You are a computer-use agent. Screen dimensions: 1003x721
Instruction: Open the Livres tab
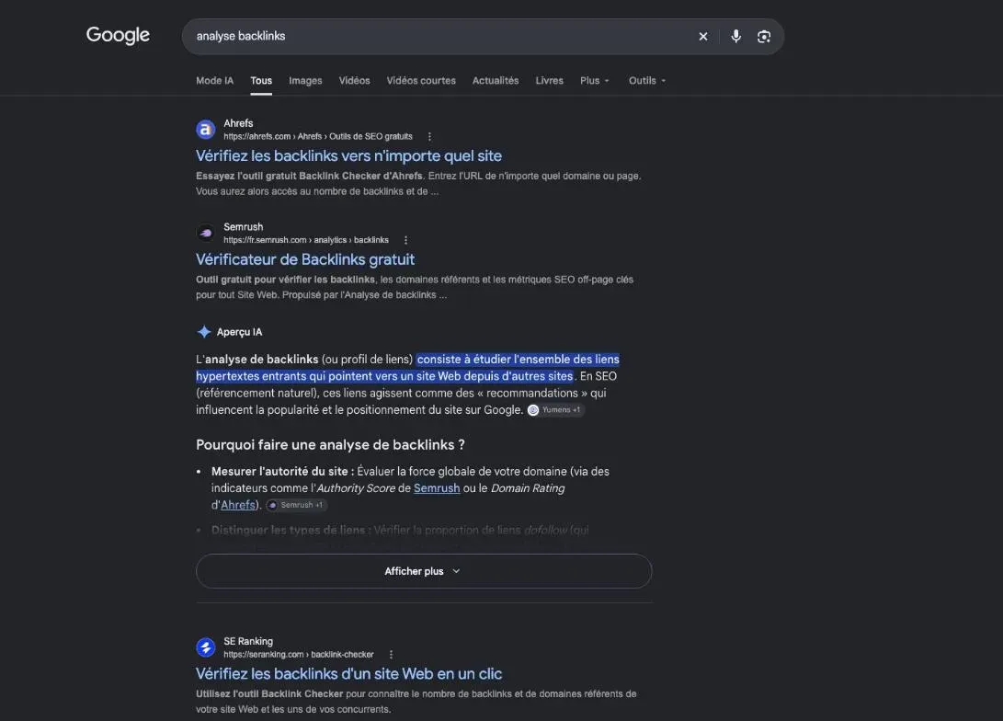tap(550, 81)
